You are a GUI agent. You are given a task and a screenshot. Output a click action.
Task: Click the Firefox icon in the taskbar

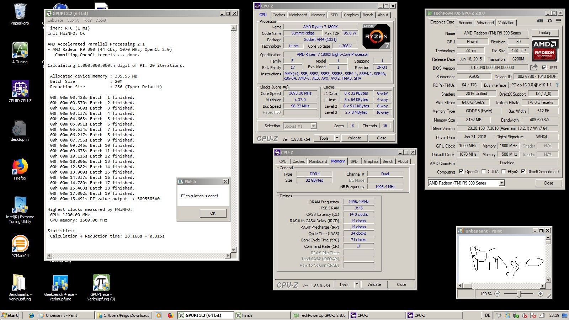pyautogui.click(x=170, y=315)
